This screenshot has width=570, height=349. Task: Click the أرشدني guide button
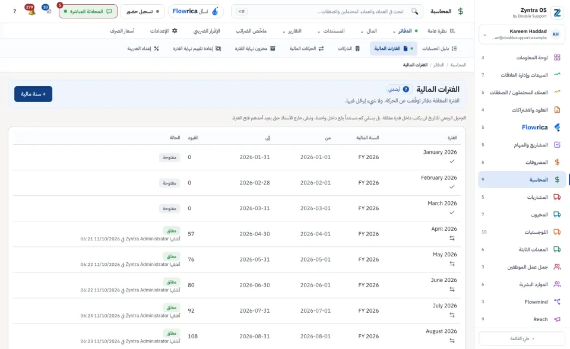click(x=399, y=89)
